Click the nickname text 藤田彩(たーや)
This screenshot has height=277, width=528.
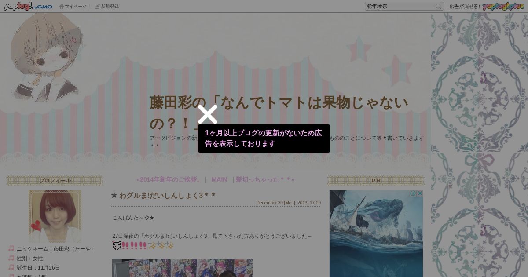click(x=74, y=249)
